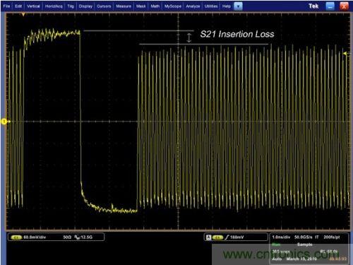Click the orange trigger position marker at top
The height and width of the screenshot is (265, 353).
pyautogui.click(x=23, y=15)
